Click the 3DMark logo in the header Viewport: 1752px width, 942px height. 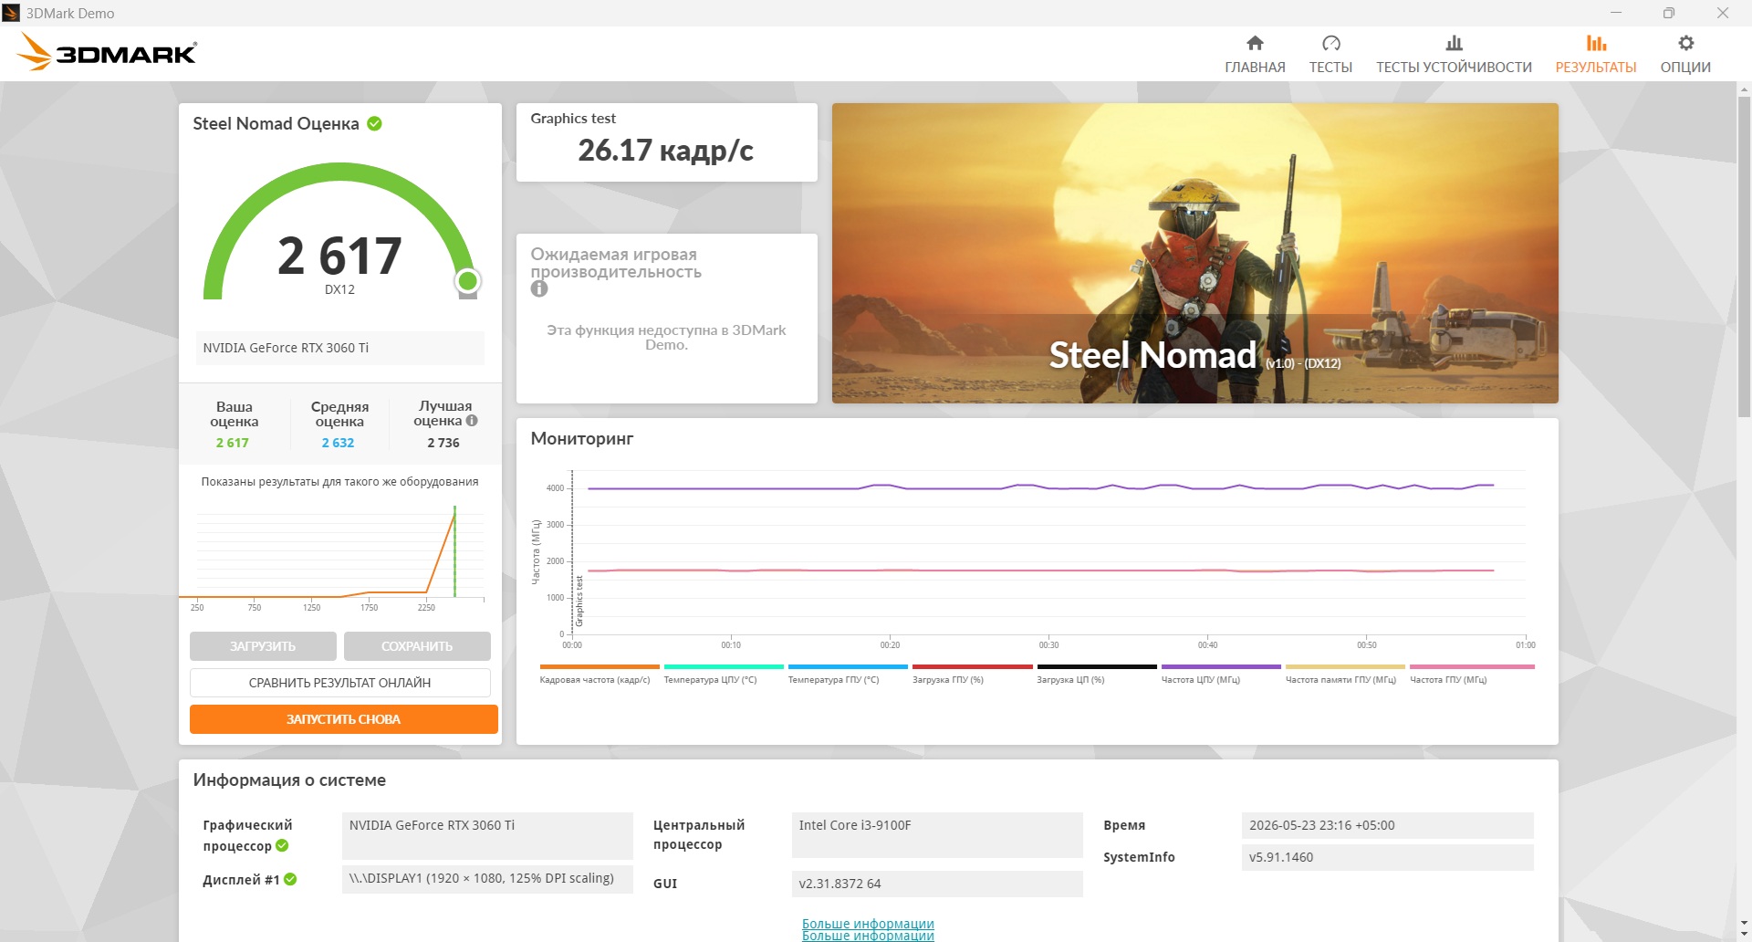click(x=107, y=52)
